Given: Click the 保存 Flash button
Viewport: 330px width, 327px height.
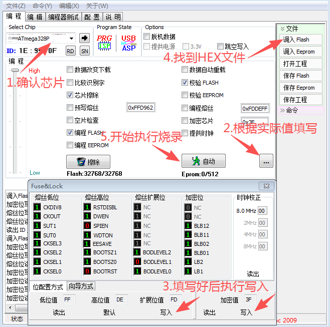Looking at the screenshot, I should point(301,76).
